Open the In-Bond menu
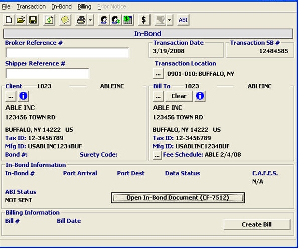 point(62,7)
